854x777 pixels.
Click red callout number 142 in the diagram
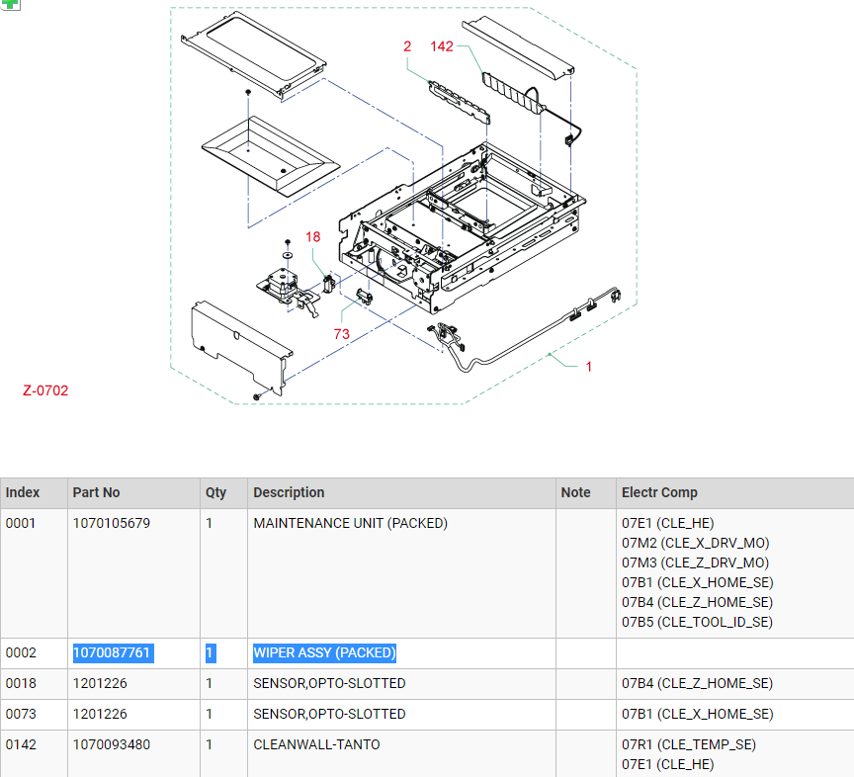click(x=442, y=46)
